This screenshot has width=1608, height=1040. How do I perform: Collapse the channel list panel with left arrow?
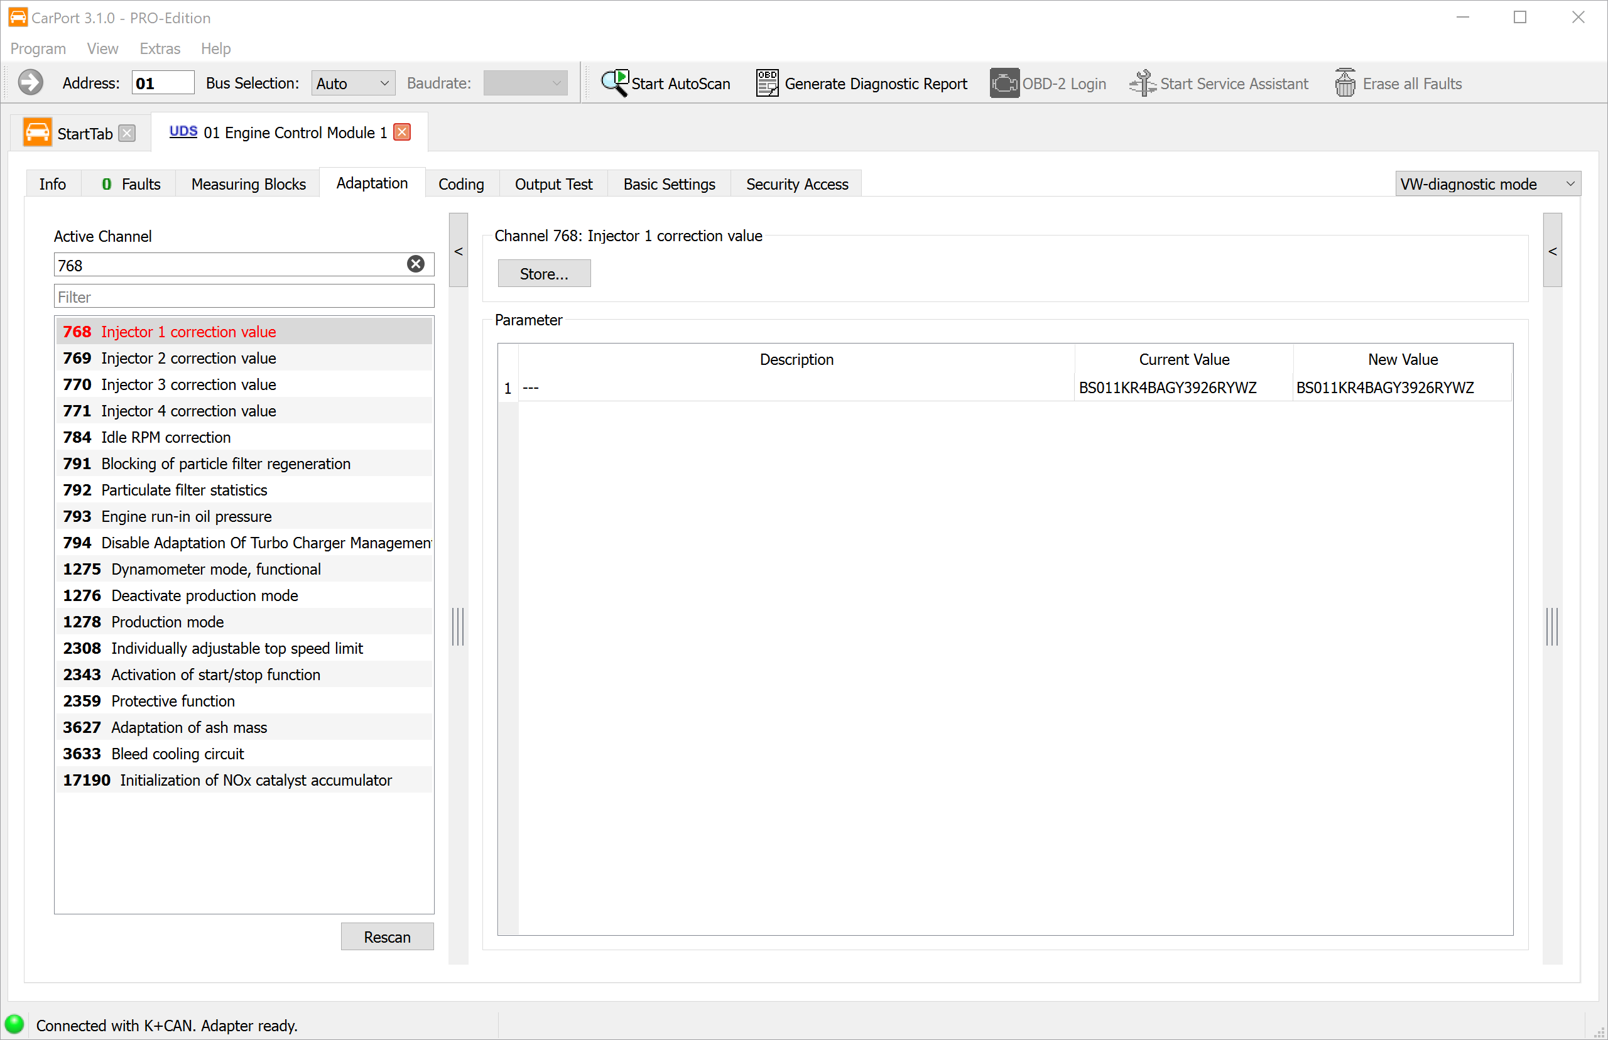459,251
